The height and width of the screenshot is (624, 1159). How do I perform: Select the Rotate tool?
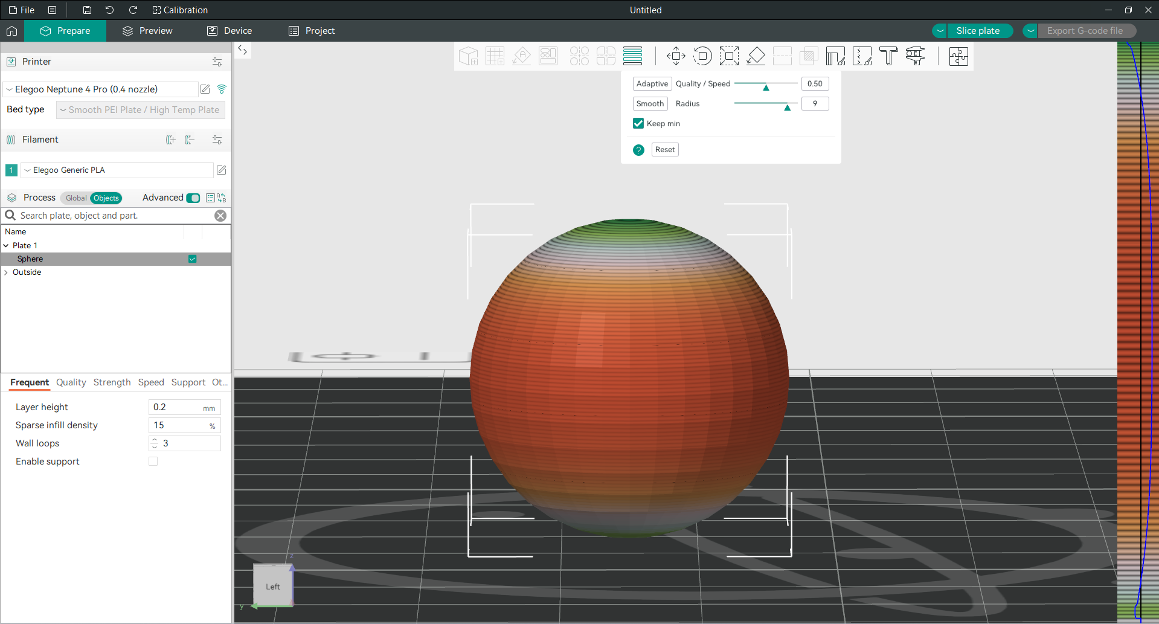(x=702, y=56)
